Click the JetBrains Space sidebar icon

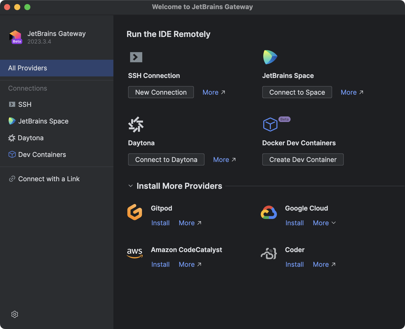(12, 121)
